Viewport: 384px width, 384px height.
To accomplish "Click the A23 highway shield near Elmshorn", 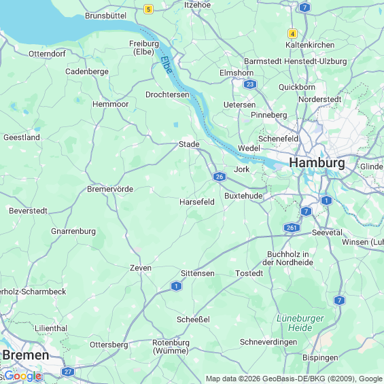I will coord(250,84).
